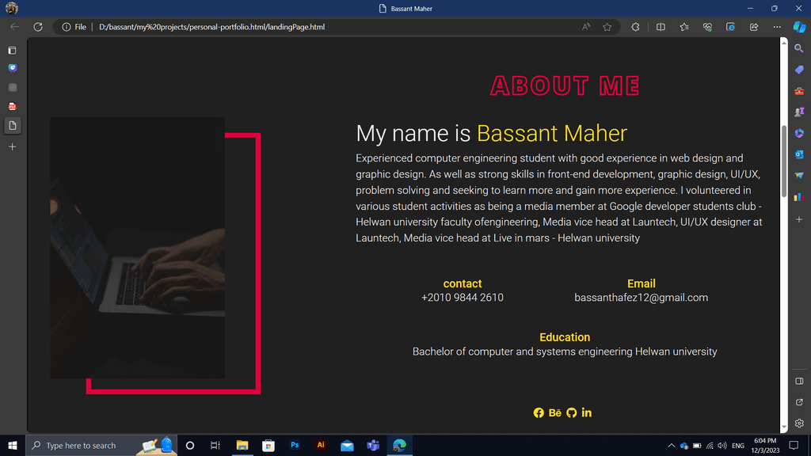Click the email bassanthafez12@gmail.com

[641, 298]
